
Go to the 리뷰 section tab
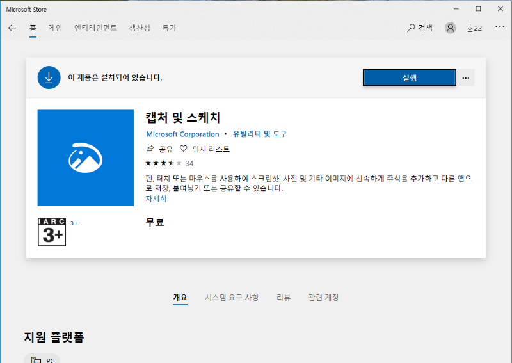click(284, 298)
